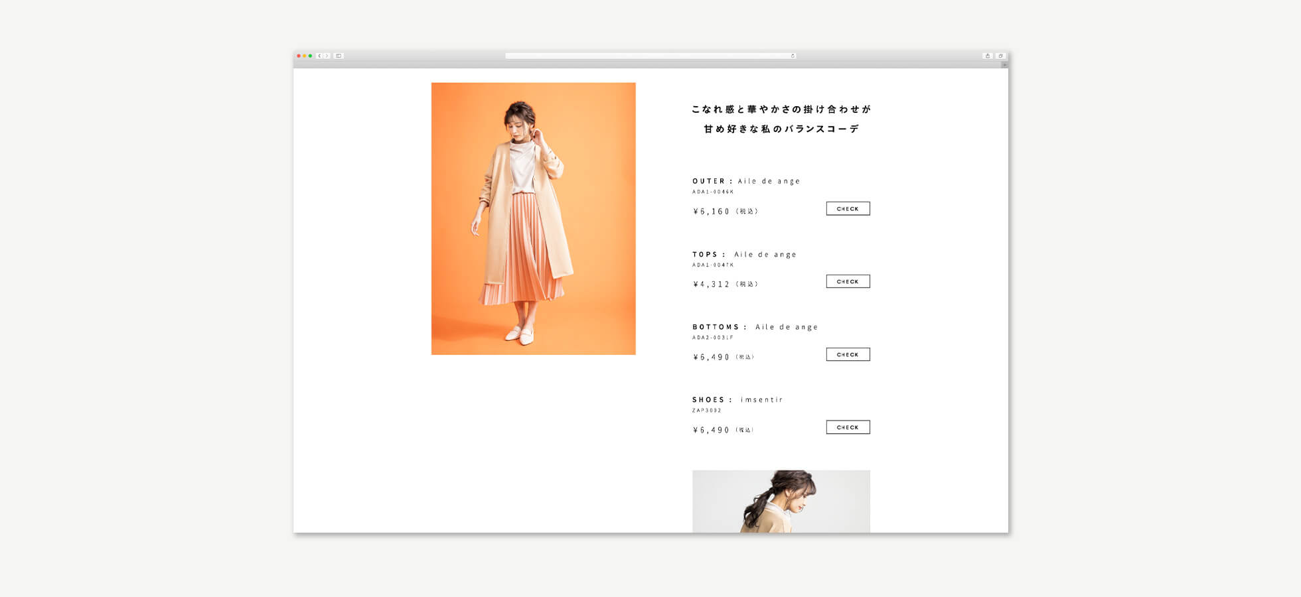1301x597 pixels.
Task: Select product code ADA1-0046K
Action: point(713,192)
